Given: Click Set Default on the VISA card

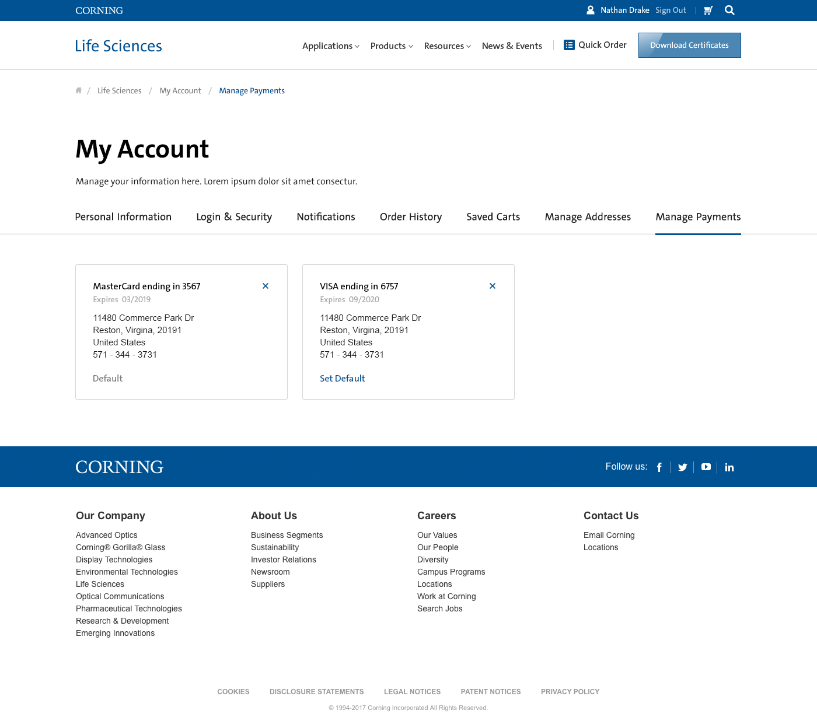Looking at the screenshot, I should point(343,379).
